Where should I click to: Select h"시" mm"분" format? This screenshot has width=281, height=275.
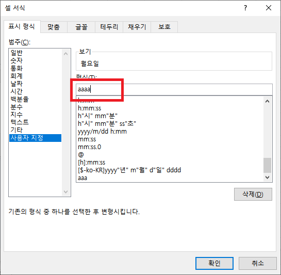170,116
